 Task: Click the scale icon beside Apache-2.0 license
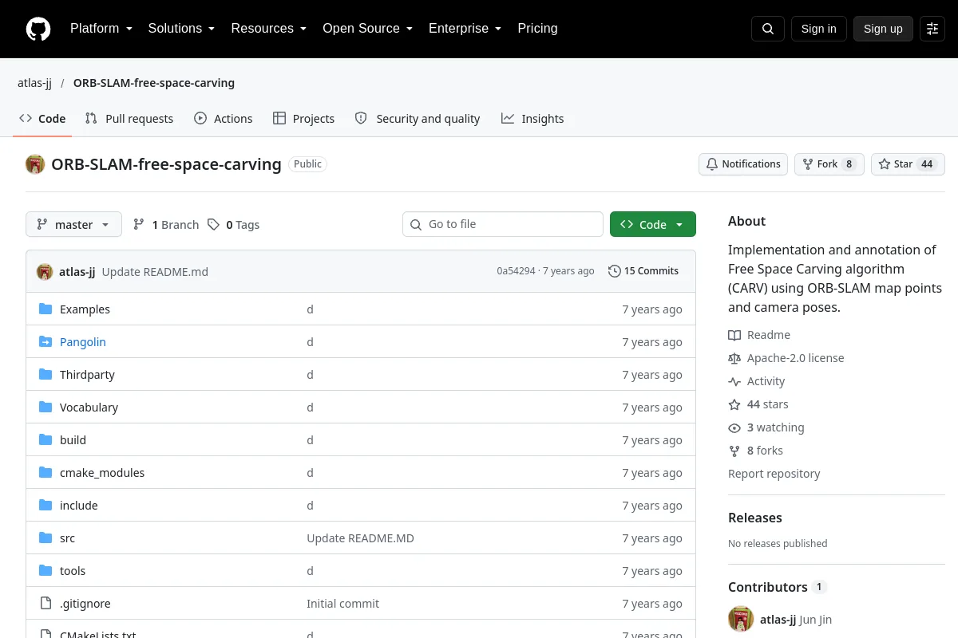pos(734,359)
